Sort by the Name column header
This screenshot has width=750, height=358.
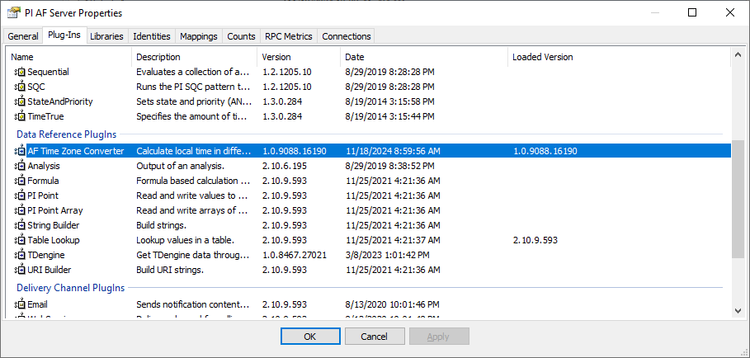click(68, 57)
